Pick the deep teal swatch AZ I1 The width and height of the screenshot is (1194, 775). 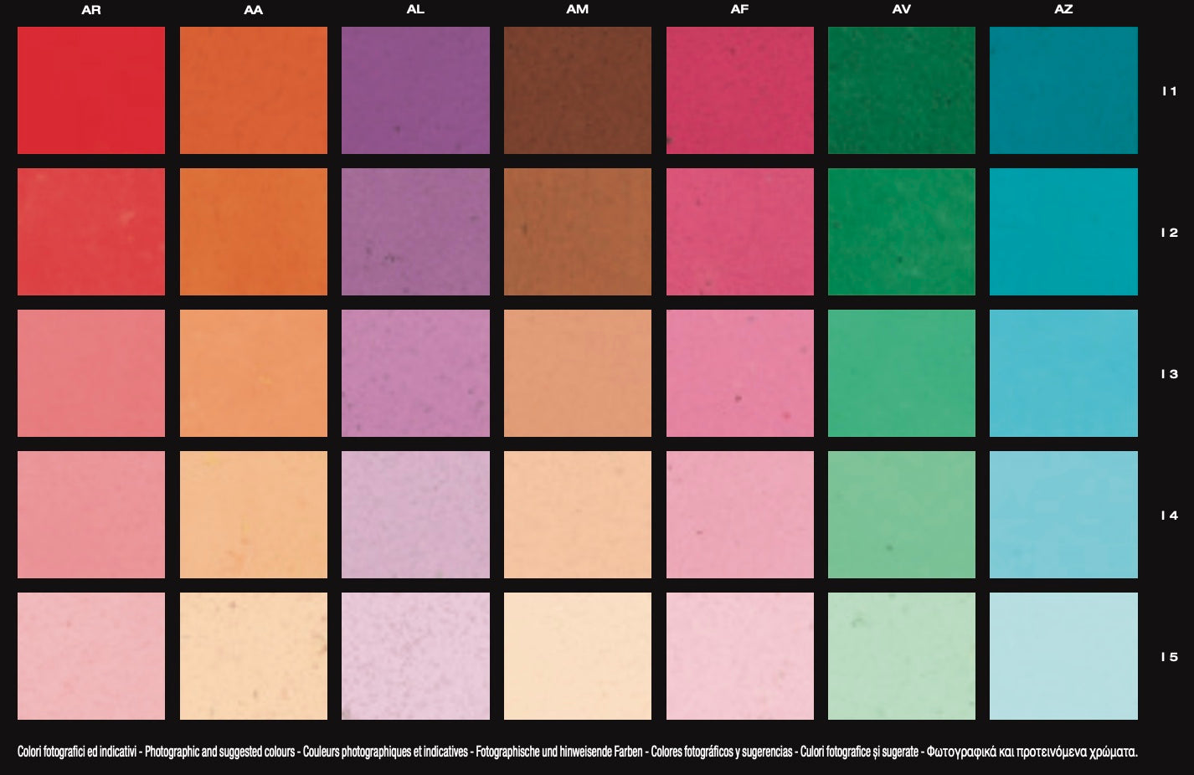coord(1063,90)
